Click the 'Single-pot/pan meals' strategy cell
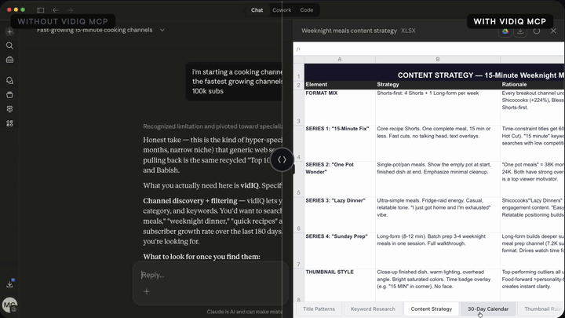This screenshot has width=565, height=318. point(437,179)
